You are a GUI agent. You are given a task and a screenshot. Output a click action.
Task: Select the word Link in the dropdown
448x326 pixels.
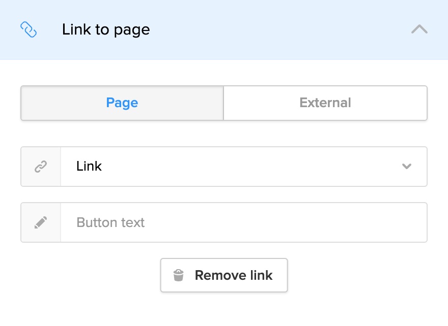[89, 167]
